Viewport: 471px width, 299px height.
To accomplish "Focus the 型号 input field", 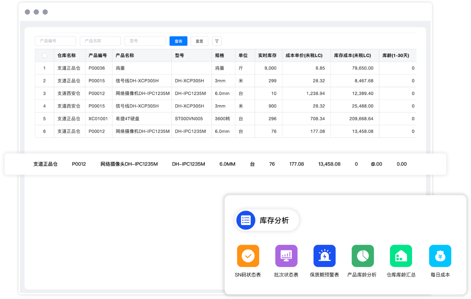I will 145,41.
